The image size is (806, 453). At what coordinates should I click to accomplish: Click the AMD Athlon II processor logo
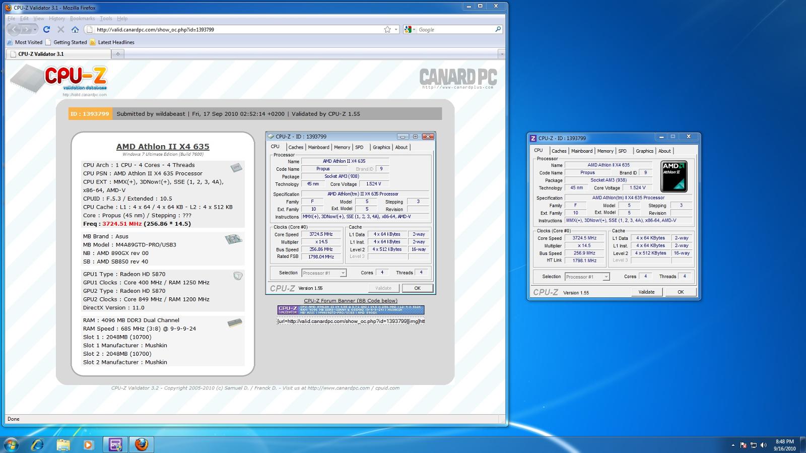[x=674, y=176]
